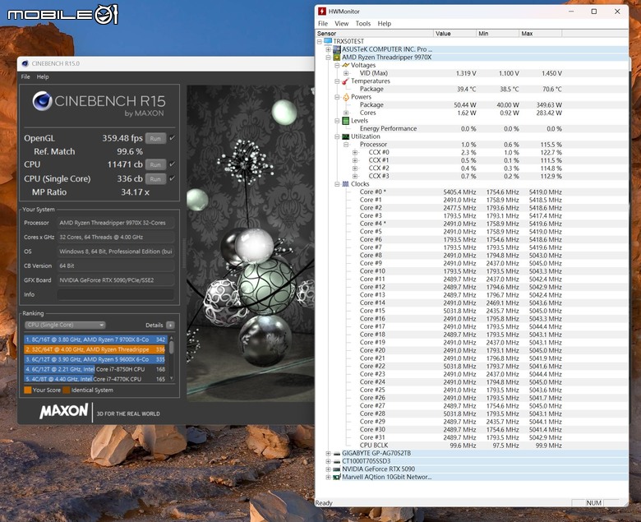Run the CPU (Single Core) benchmark

point(155,179)
